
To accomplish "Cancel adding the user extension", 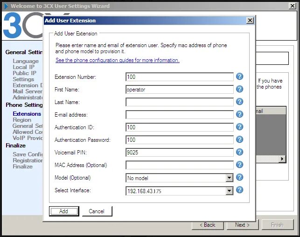I will [x=97, y=211].
